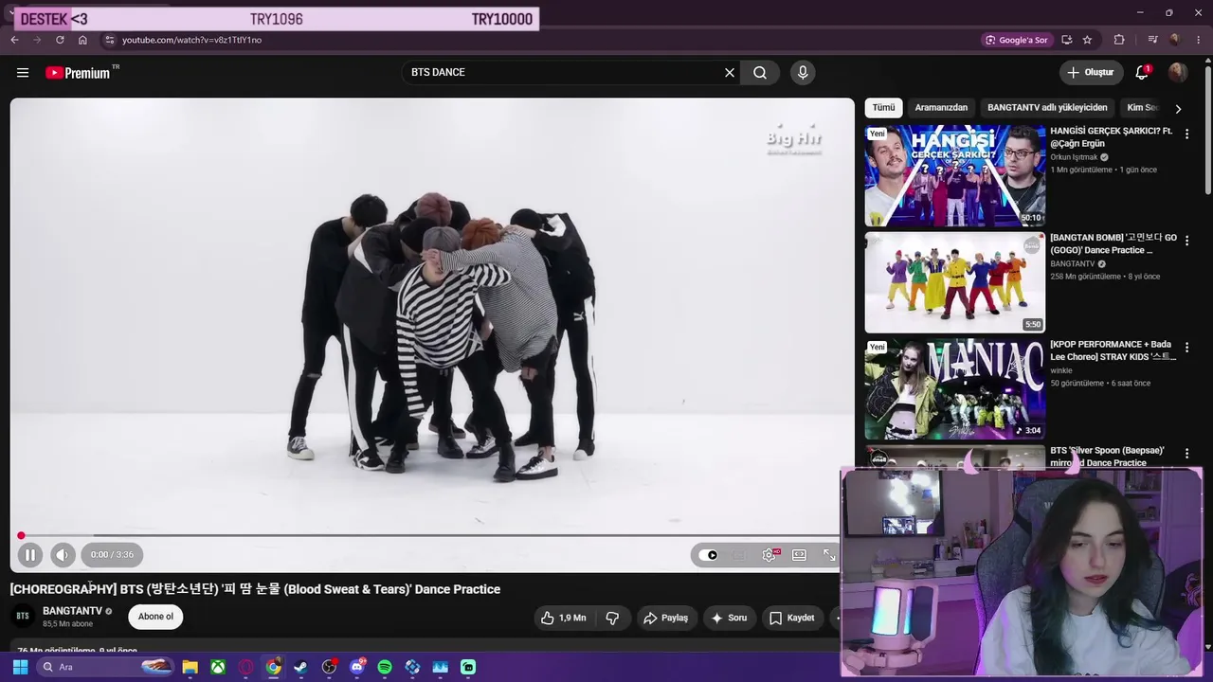1213x682 pixels.
Task: Open the HANGİSİ GERÇEK ŞARKICI video thumbnail
Action: tap(955, 175)
